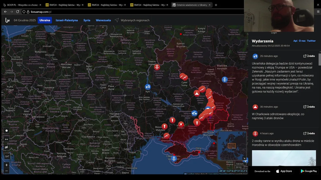Click the Login link
The width and height of the screenshot is (321, 180).
274,33
